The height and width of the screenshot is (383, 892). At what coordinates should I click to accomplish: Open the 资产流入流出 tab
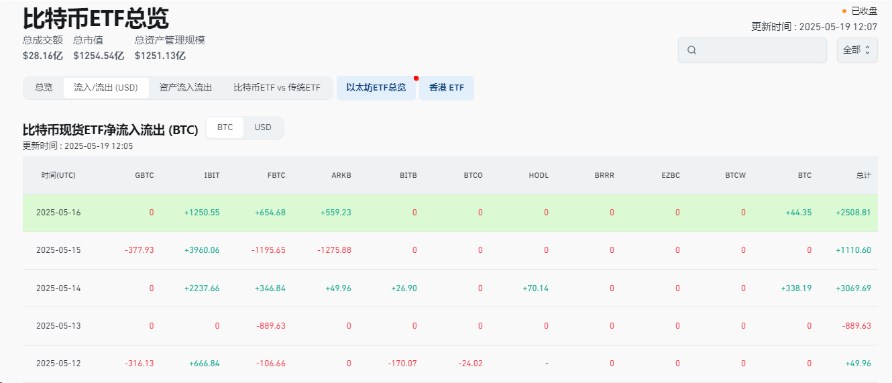tap(186, 88)
